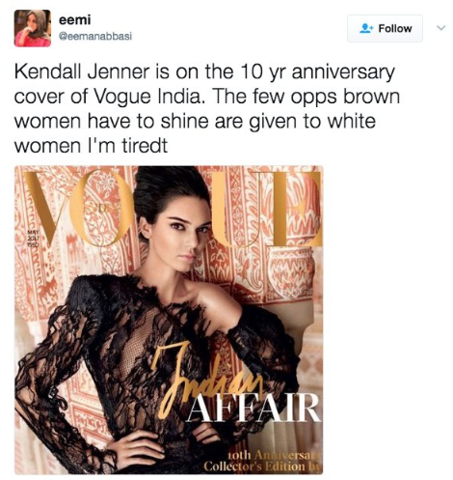This screenshot has height=480, width=453.
Task: Click the letter O in VOGUE masthead
Action: (x=99, y=208)
